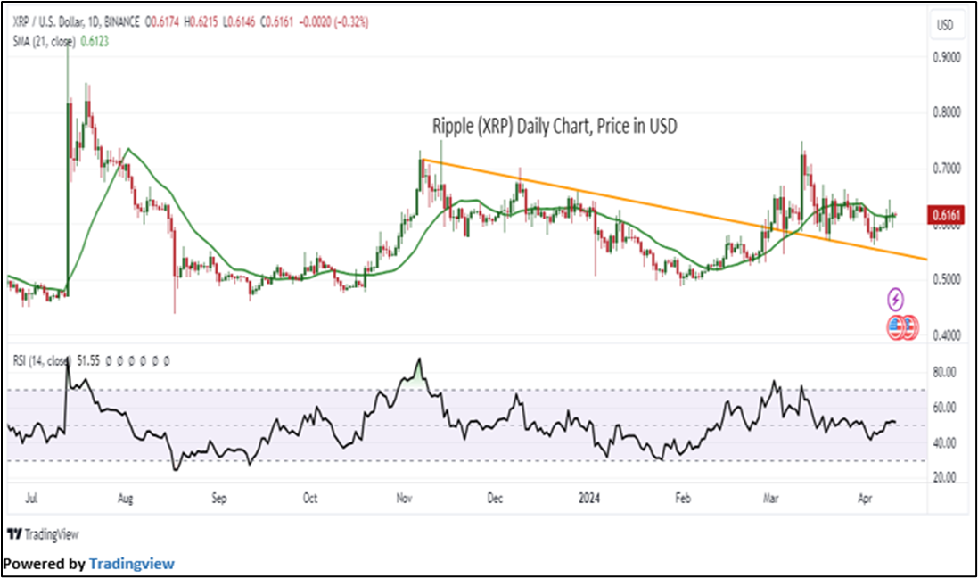The height and width of the screenshot is (578, 978).
Task: Click the 0.7000 price axis label
Action: tap(946, 169)
